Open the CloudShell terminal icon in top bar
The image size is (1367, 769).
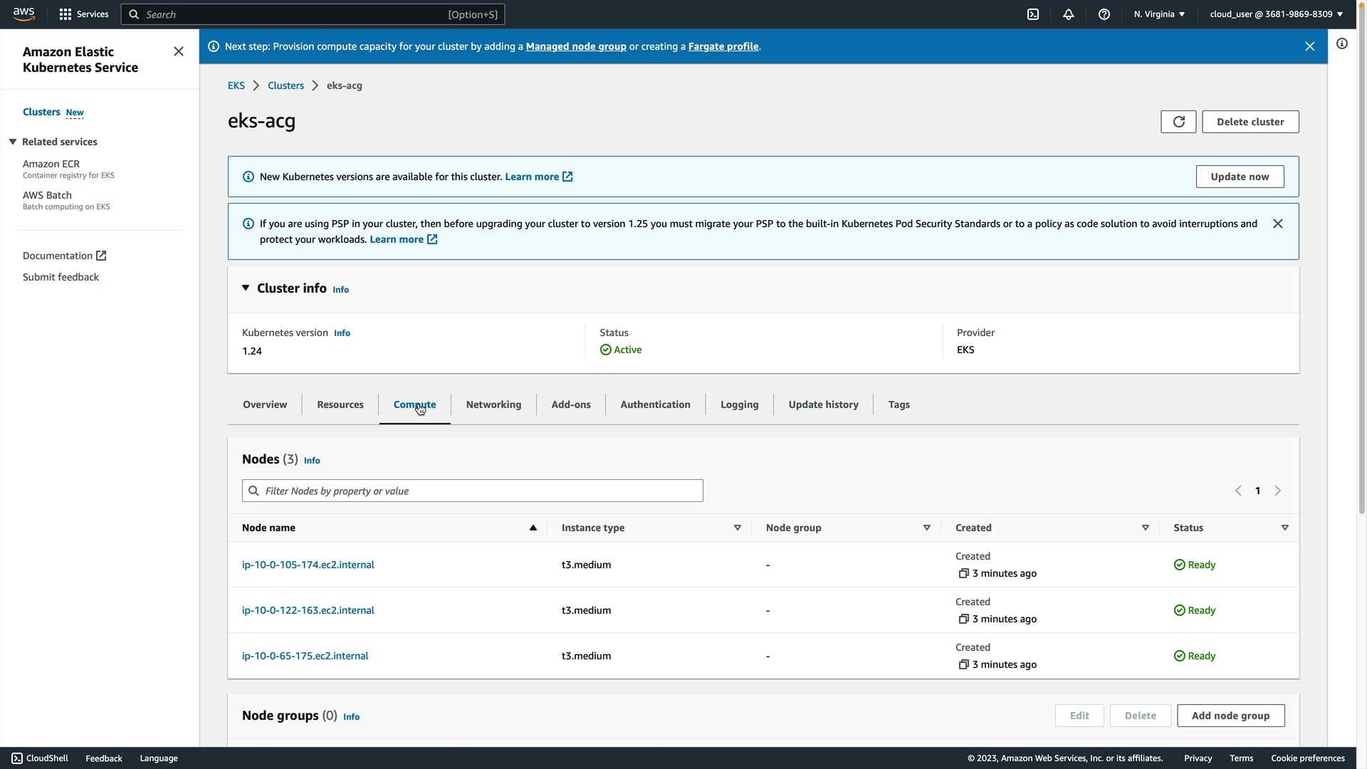click(1033, 14)
